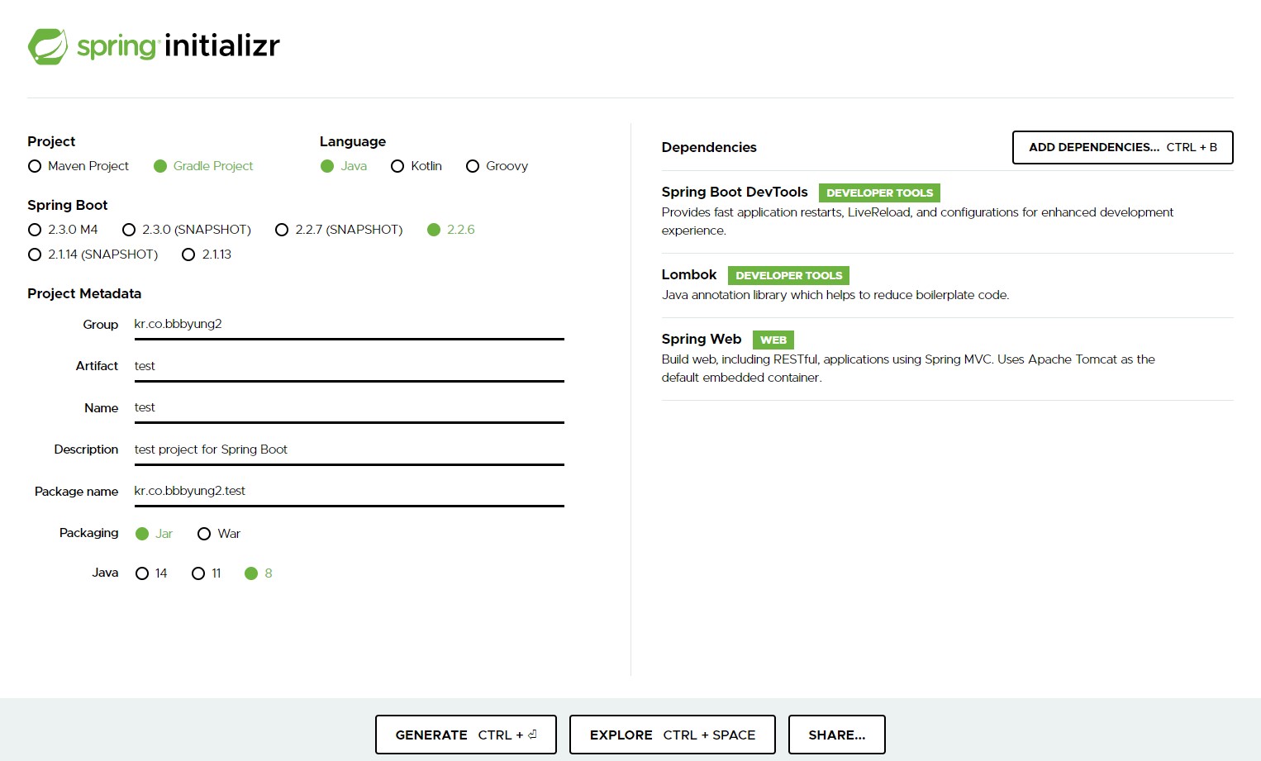Click the spring initializr title text
This screenshot has width=1261, height=761.
pyautogui.click(x=178, y=45)
